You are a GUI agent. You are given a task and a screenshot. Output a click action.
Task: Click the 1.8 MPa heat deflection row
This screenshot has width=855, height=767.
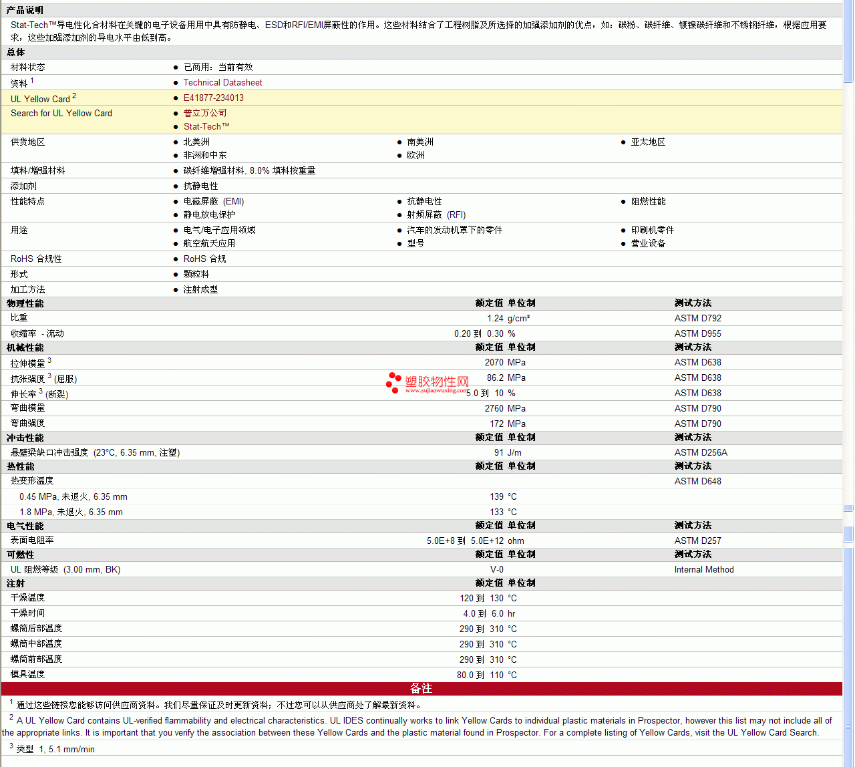(421, 512)
